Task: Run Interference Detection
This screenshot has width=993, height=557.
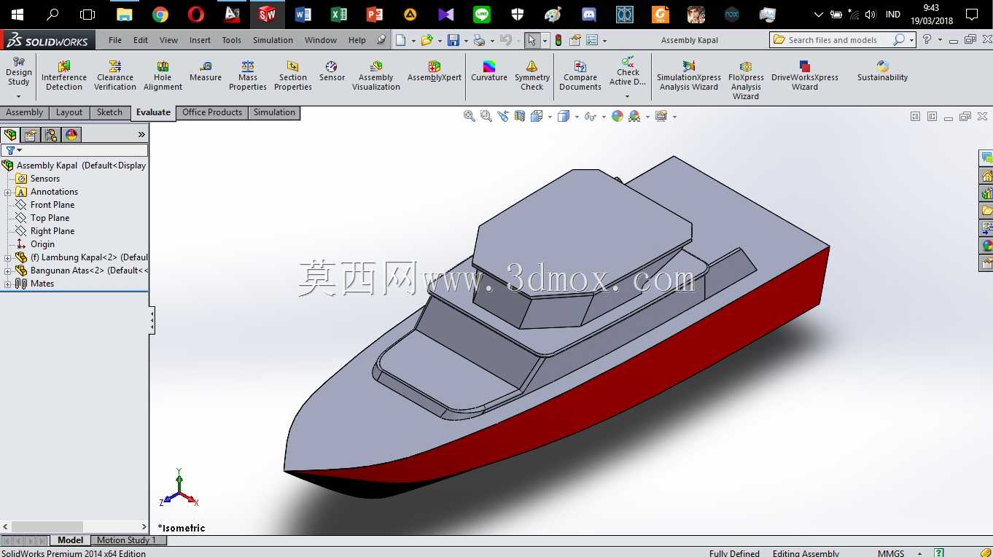Action: 64,76
